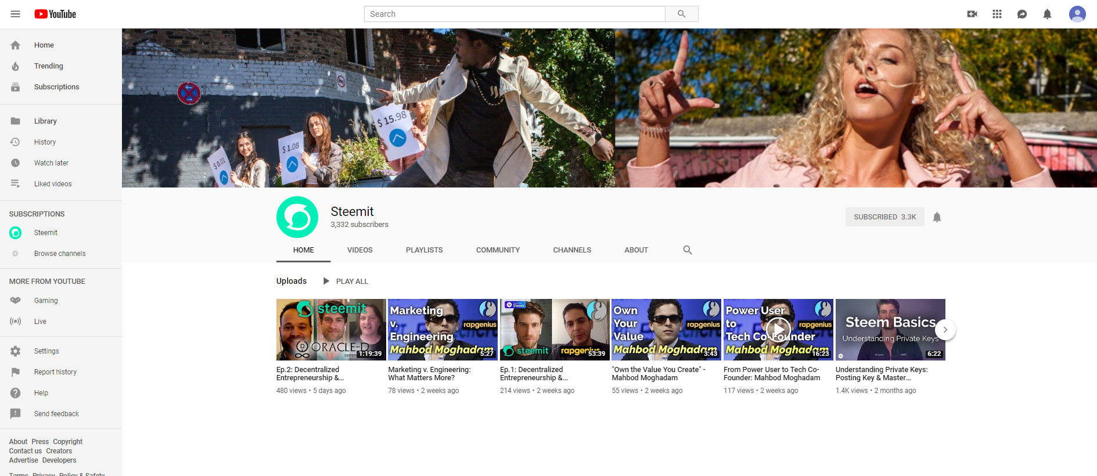This screenshot has height=476, width=1097.
Task: Open Own Your Value video thumbnail
Action: (667, 330)
